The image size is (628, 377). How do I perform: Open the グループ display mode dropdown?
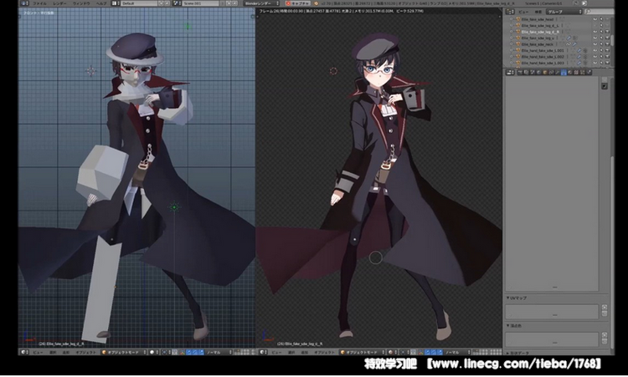click(564, 12)
